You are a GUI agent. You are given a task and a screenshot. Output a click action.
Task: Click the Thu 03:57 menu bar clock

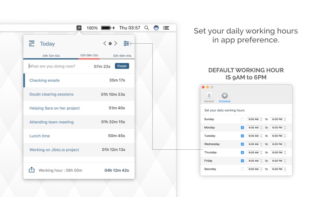tap(130, 28)
